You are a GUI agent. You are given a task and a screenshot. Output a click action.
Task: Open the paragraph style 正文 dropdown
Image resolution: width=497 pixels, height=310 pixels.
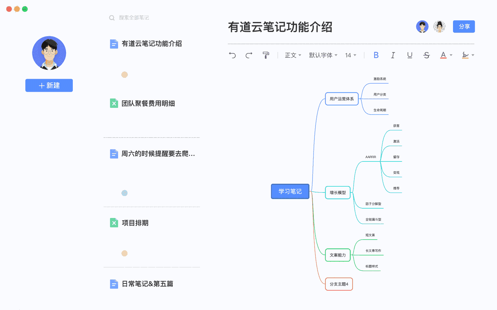(x=292, y=55)
